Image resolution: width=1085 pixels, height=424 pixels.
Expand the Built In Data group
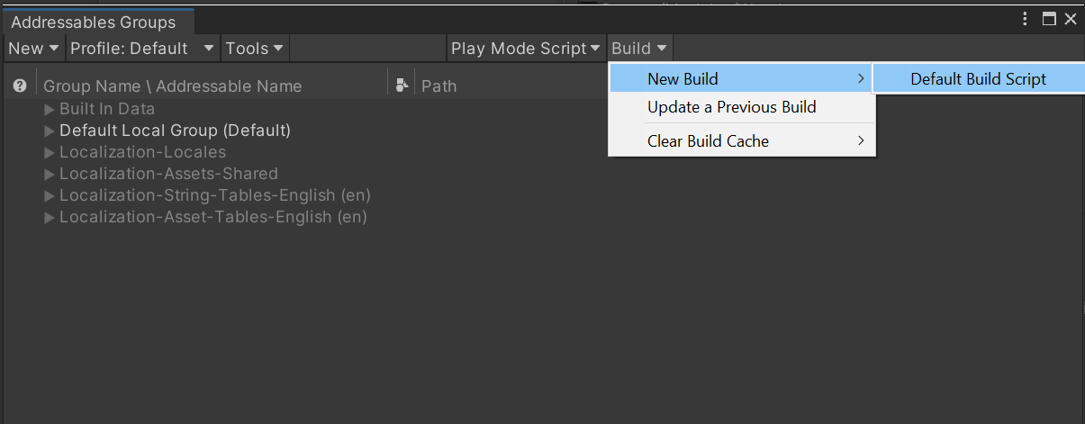(50, 109)
